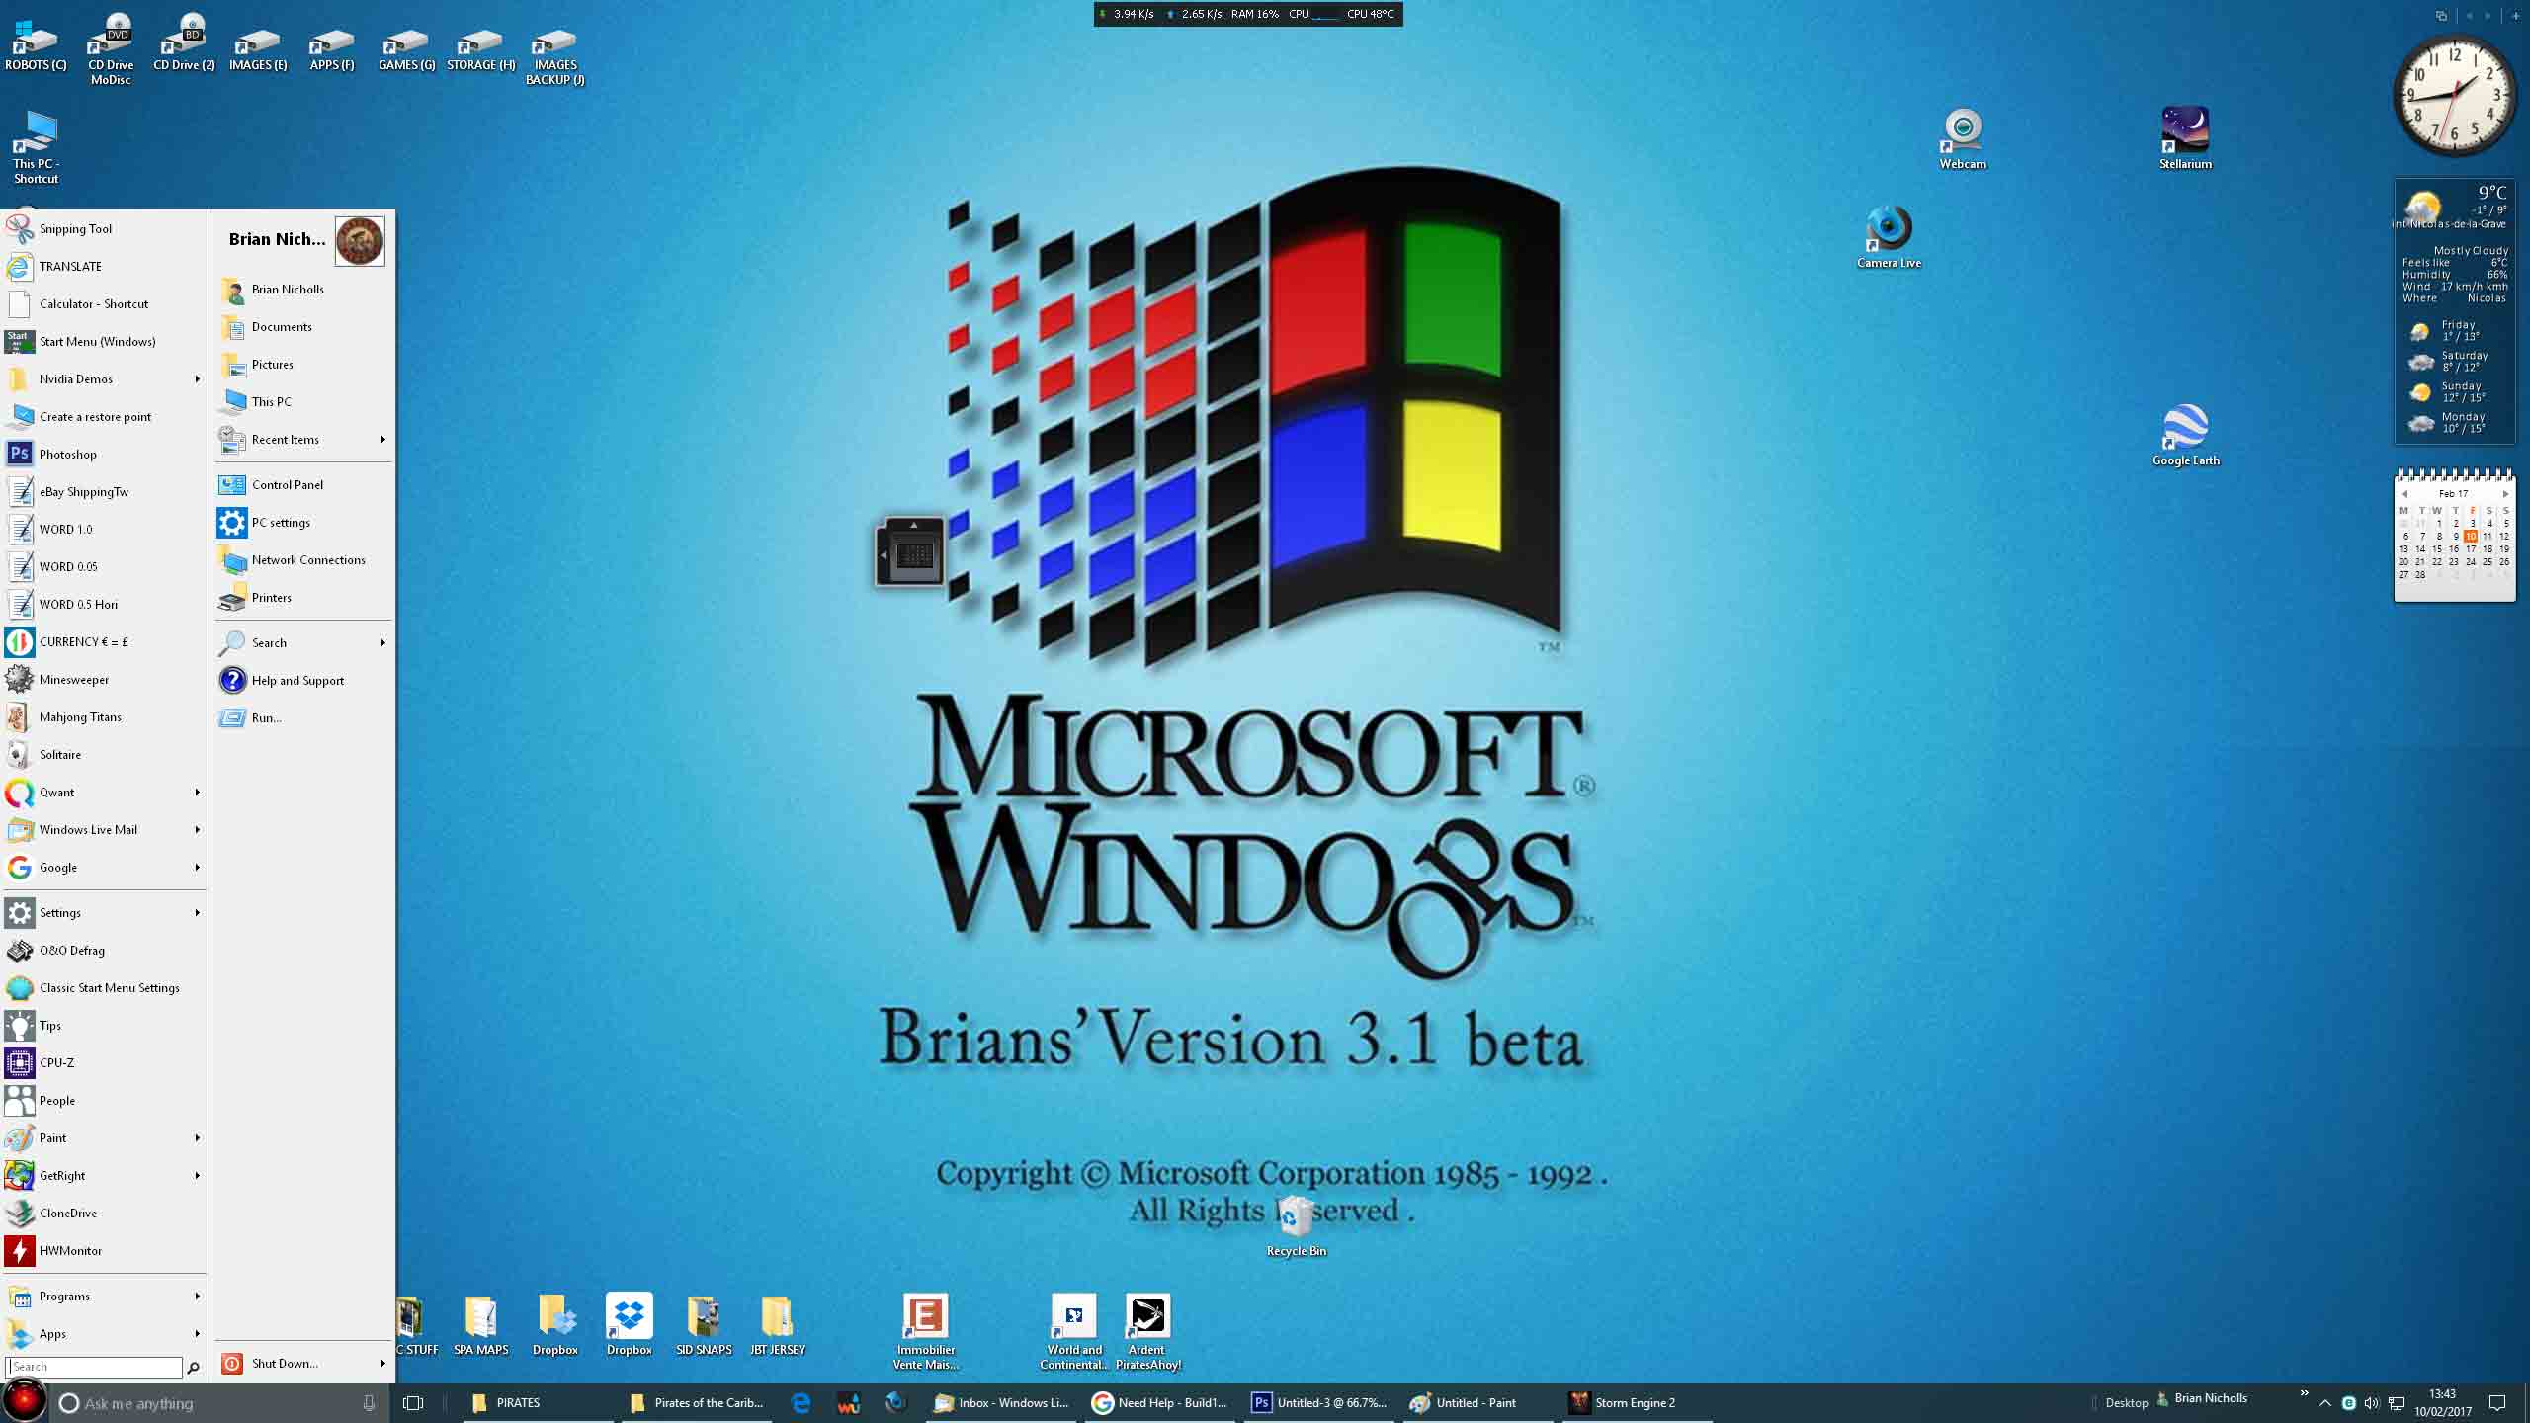Screen dimensions: 2530x1423
Task: Open Classic Start Menu Settings
Action: (x=105, y=987)
